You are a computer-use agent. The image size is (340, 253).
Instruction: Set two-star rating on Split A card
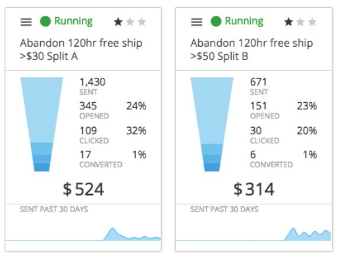pos(130,22)
